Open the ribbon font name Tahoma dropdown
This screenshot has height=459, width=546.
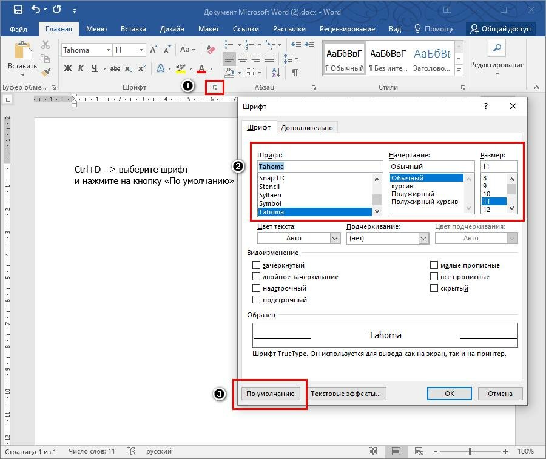click(x=109, y=50)
